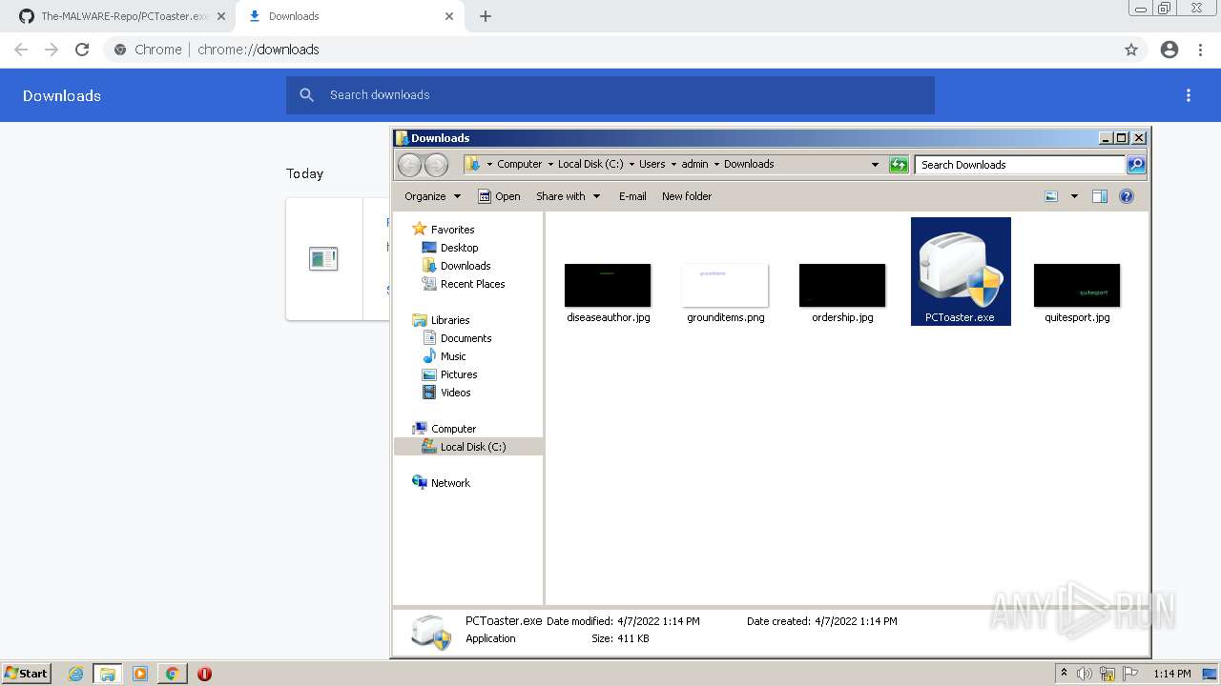Click red stop icon in taskbar
Viewport: 1221px width, 686px height.
(204, 674)
